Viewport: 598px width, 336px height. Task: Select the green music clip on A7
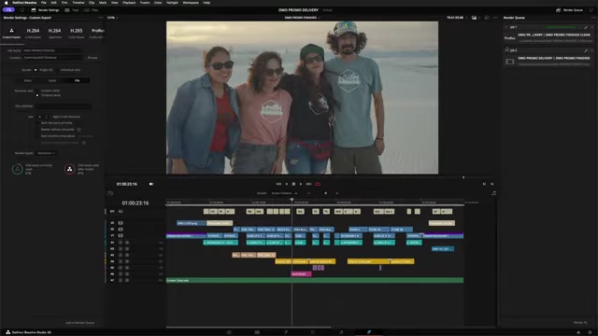(315, 280)
